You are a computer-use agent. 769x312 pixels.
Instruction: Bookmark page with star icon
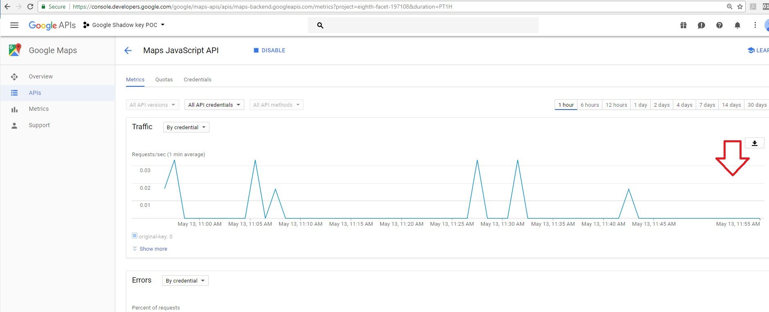740,7
